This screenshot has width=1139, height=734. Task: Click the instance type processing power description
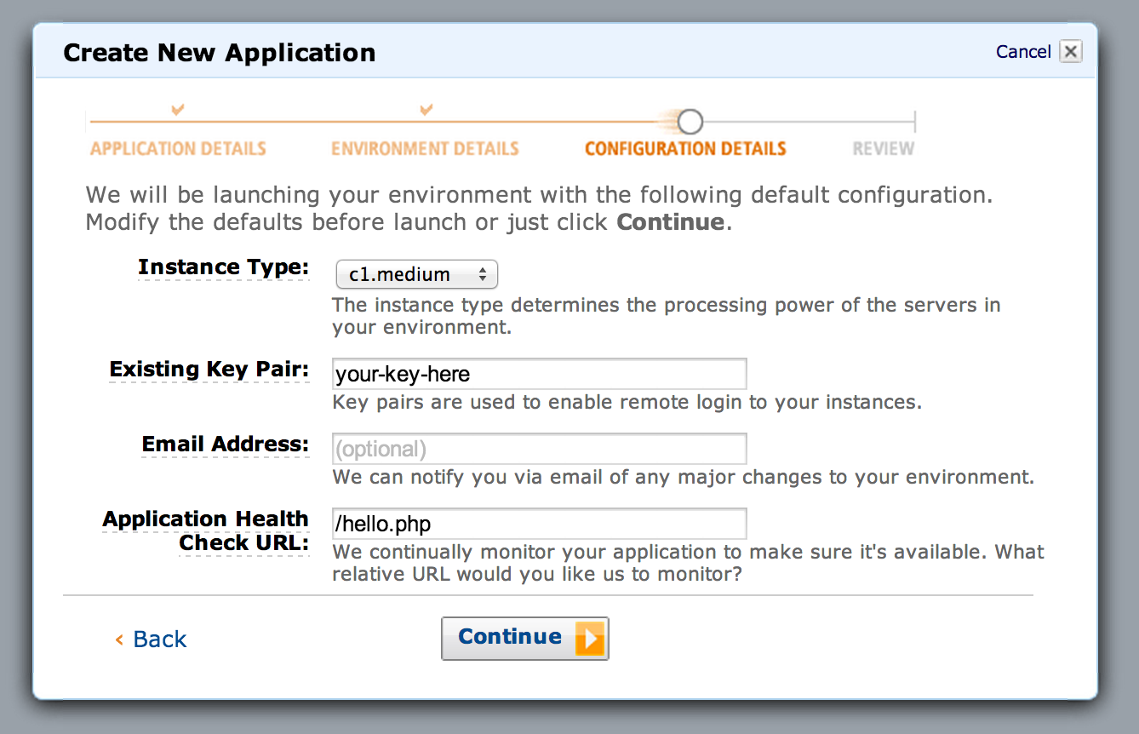click(x=667, y=316)
